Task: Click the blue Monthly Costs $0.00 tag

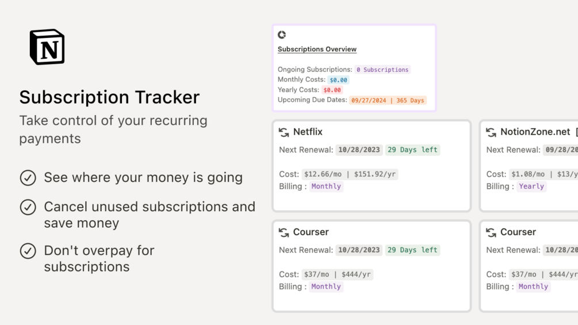Action: click(x=338, y=80)
